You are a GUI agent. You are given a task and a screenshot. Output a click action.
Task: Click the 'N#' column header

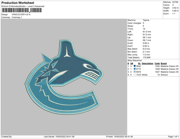coord(132,64)
